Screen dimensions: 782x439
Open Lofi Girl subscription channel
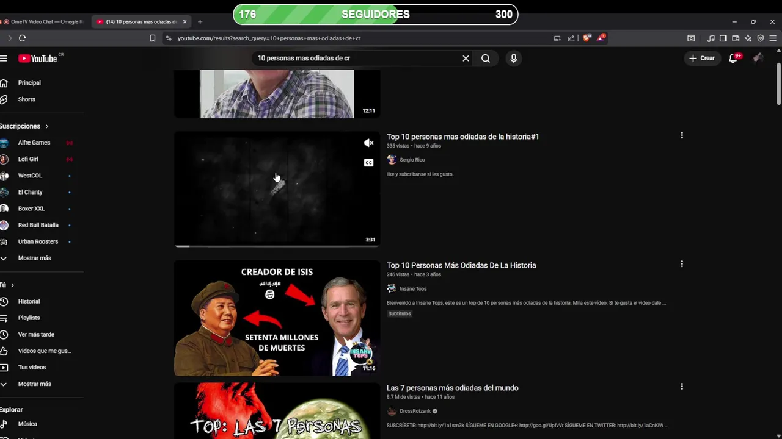coord(28,159)
